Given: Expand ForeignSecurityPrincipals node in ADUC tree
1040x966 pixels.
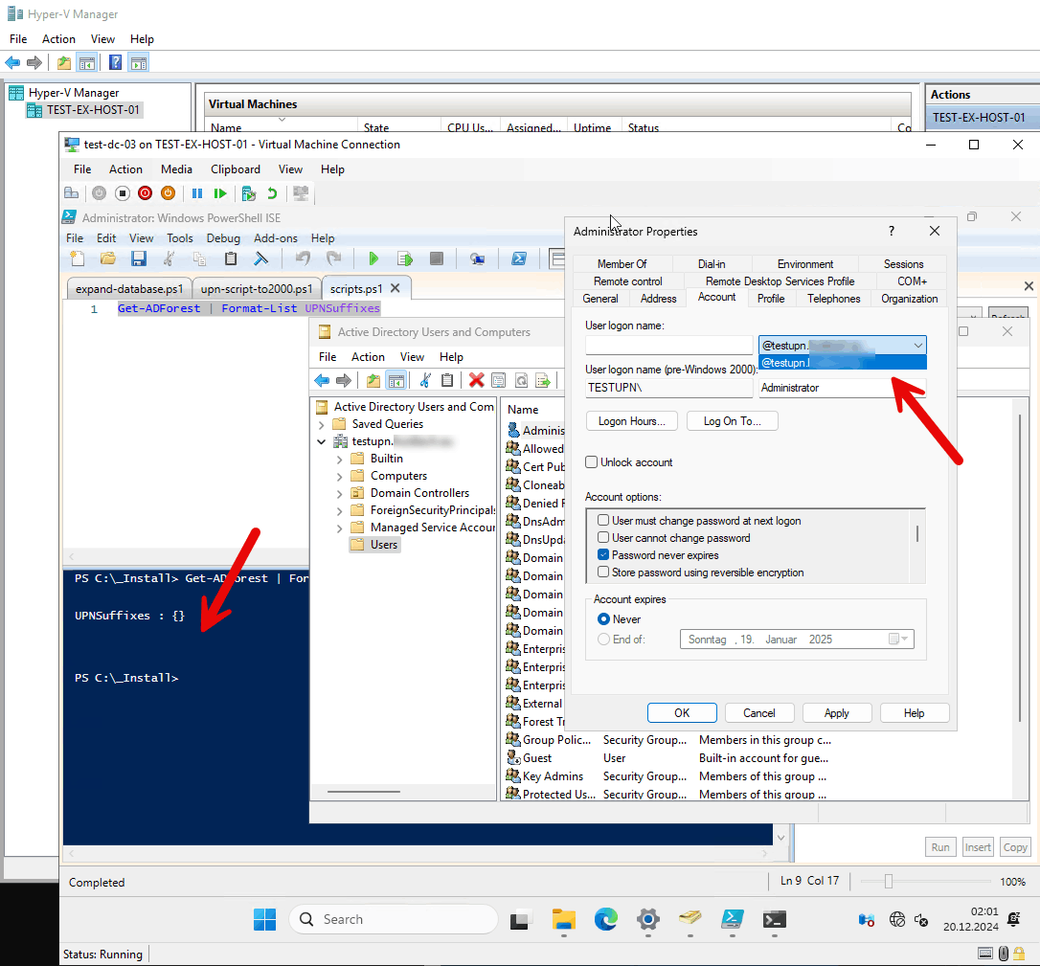Looking at the screenshot, I should 340,510.
